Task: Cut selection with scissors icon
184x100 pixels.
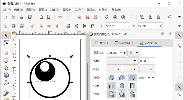Action: point(87,17)
